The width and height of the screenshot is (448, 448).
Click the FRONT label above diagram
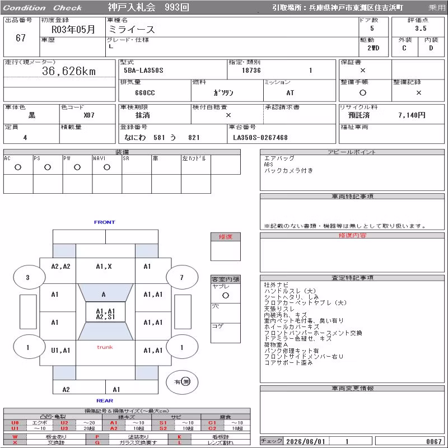click(x=105, y=222)
